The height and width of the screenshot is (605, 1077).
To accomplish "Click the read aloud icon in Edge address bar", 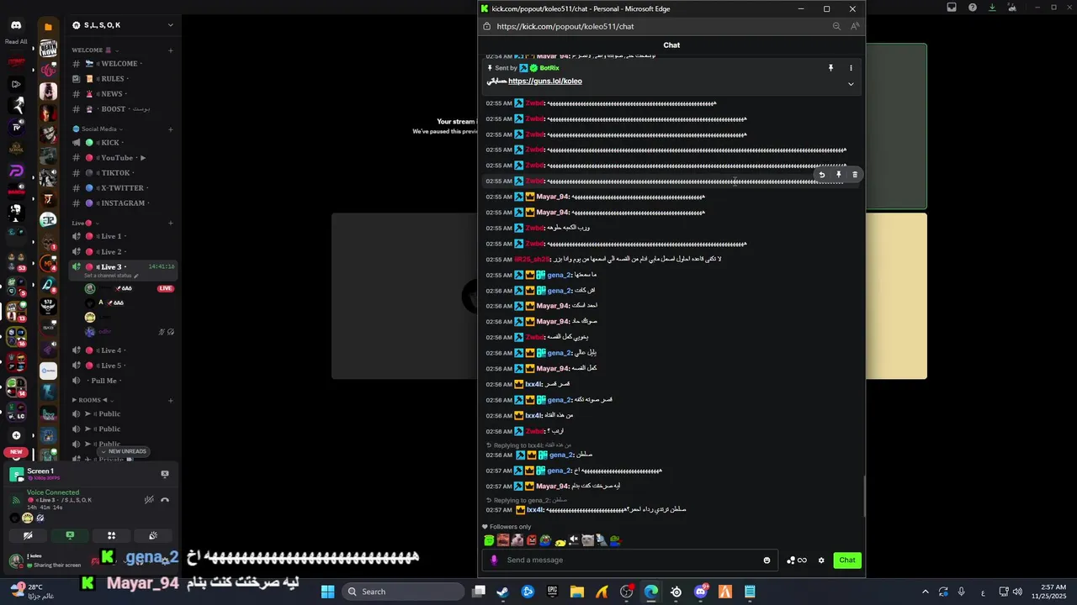I will tap(855, 26).
